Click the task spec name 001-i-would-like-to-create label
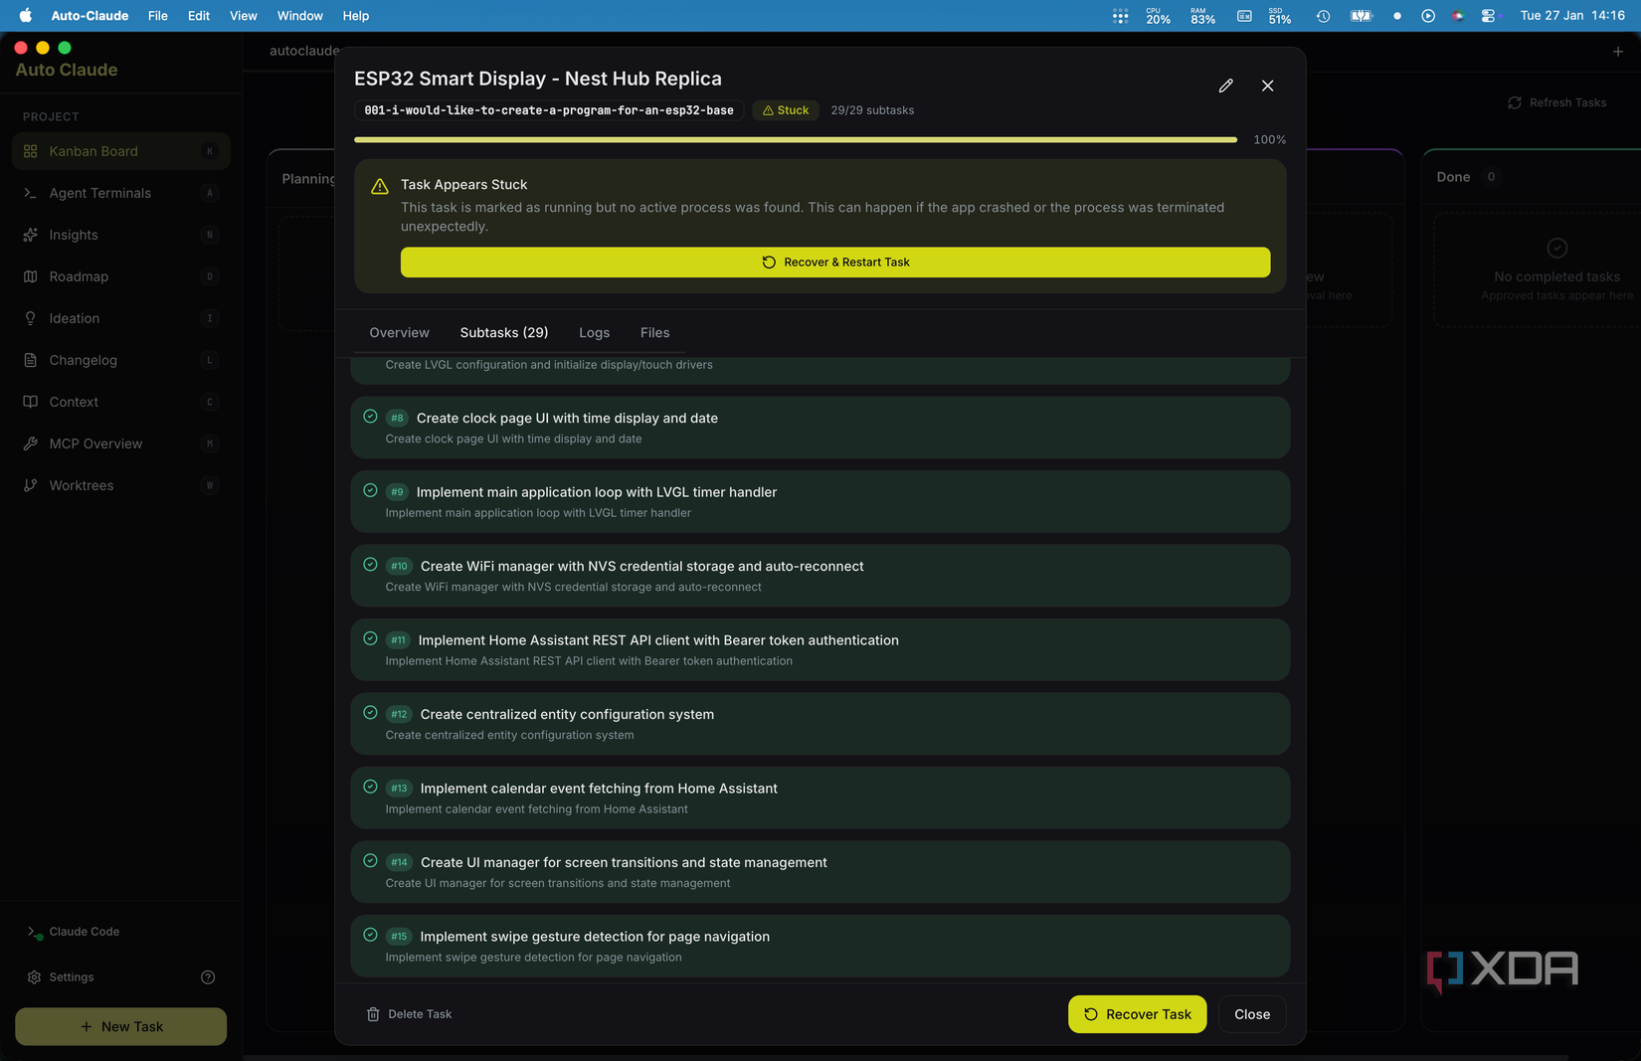The height and width of the screenshot is (1061, 1641). [x=549, y=110]
